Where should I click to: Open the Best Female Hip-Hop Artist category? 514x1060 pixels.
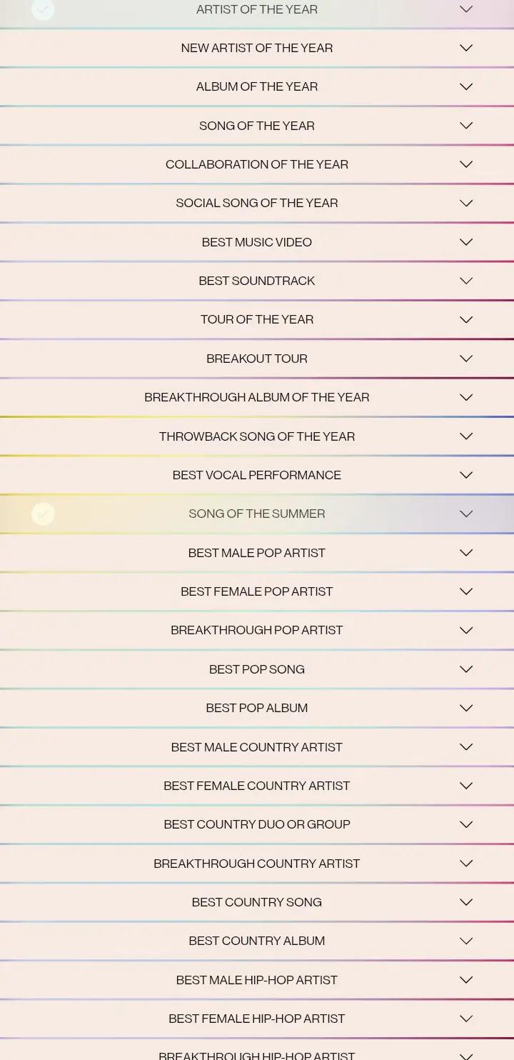coord(257,1019)
